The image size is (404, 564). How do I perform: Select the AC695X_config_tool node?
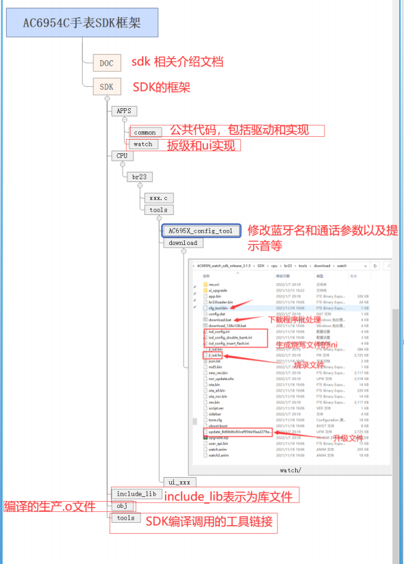click(201, 231)
